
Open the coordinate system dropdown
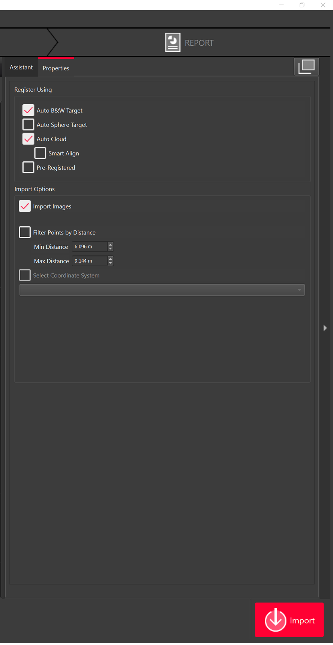click(x=162, y=290)
